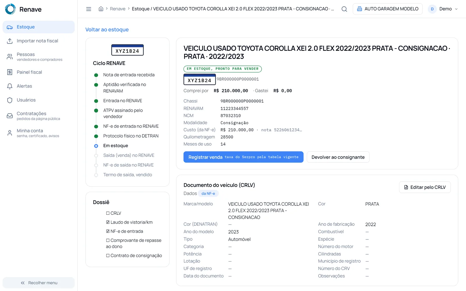Click the EM ESTOQUE, PRONTO PARA VENDER status badge

pyautogui.click(x=223, y=69)
